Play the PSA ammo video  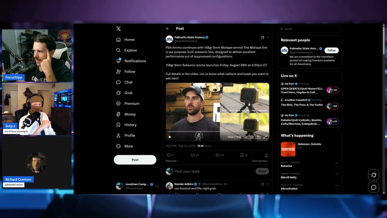[x=170, y=137]
